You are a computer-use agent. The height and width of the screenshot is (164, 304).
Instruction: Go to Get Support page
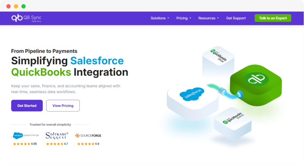(236, 18)
